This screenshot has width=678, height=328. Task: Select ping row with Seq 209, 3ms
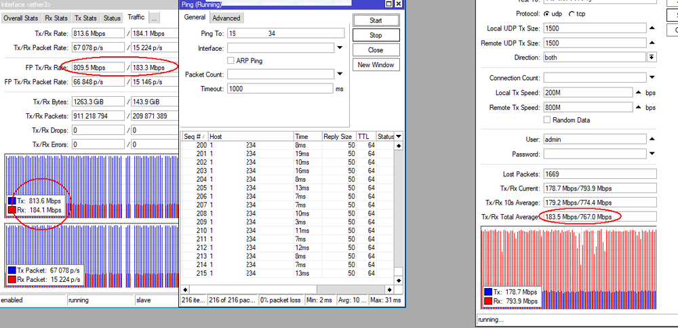click(x=287, y=222)
